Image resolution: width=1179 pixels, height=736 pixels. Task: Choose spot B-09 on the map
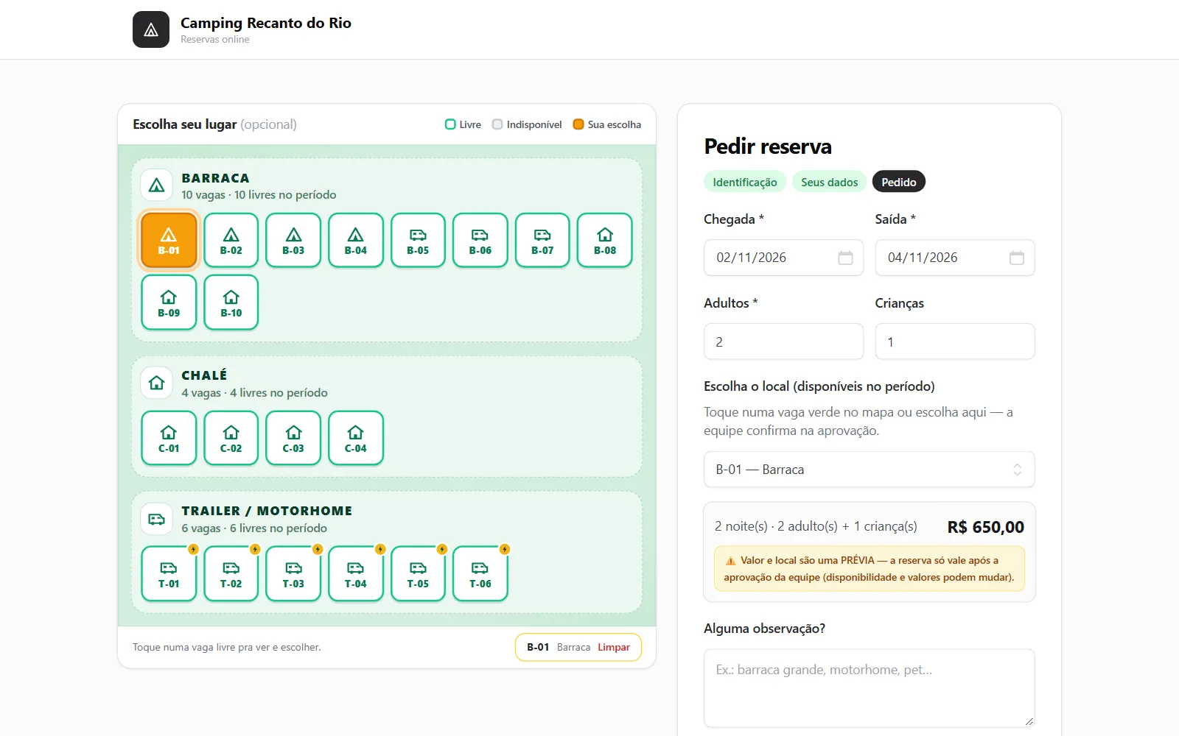point(169,302)
